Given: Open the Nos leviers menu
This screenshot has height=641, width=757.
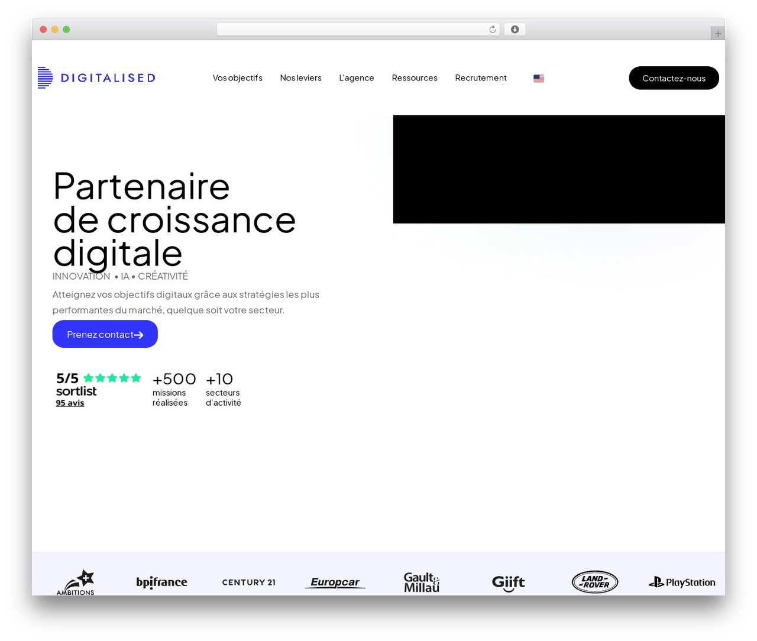Looking at the screenshot, I should click(x=301, y=78).
